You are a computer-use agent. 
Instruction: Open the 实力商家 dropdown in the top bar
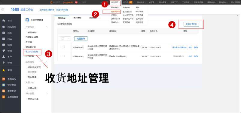[x=163, y=2]
